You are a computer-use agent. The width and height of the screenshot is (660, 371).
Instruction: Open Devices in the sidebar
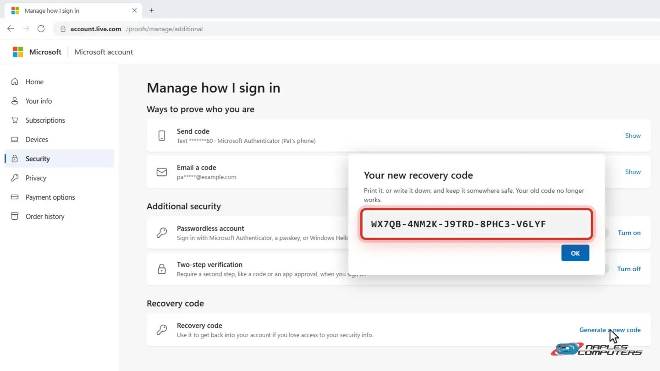pyautogui.click(x=59, y=139)
